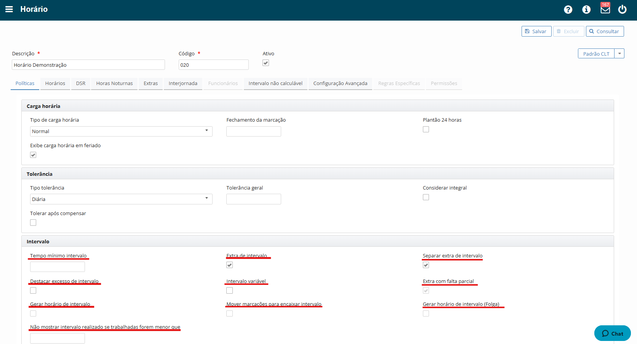The height and width of the screenshot is (344, 637).
Task: Open the Tipo tolerância dropdown
Action: coord(121,199)
